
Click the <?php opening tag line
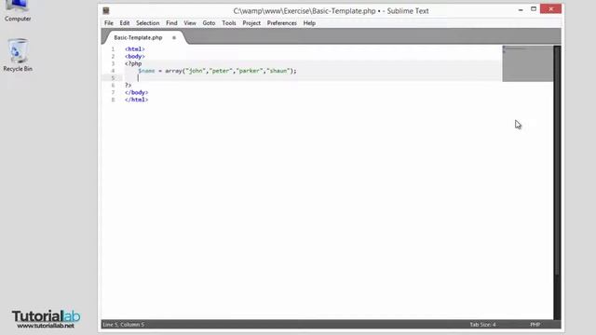133,63
